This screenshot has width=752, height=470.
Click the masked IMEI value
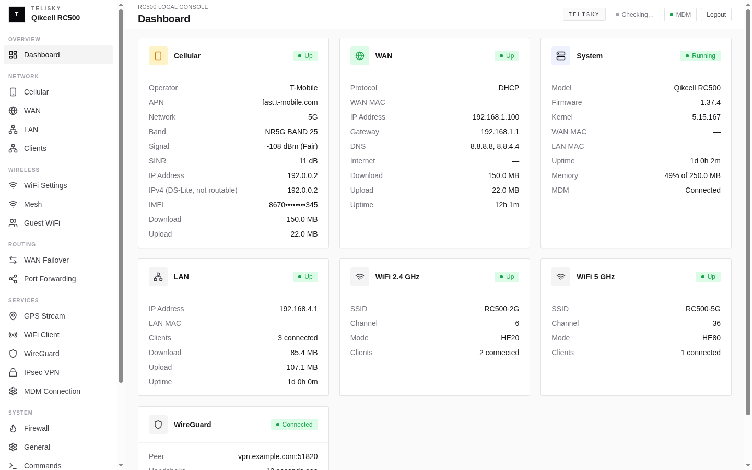click(293, 205)
